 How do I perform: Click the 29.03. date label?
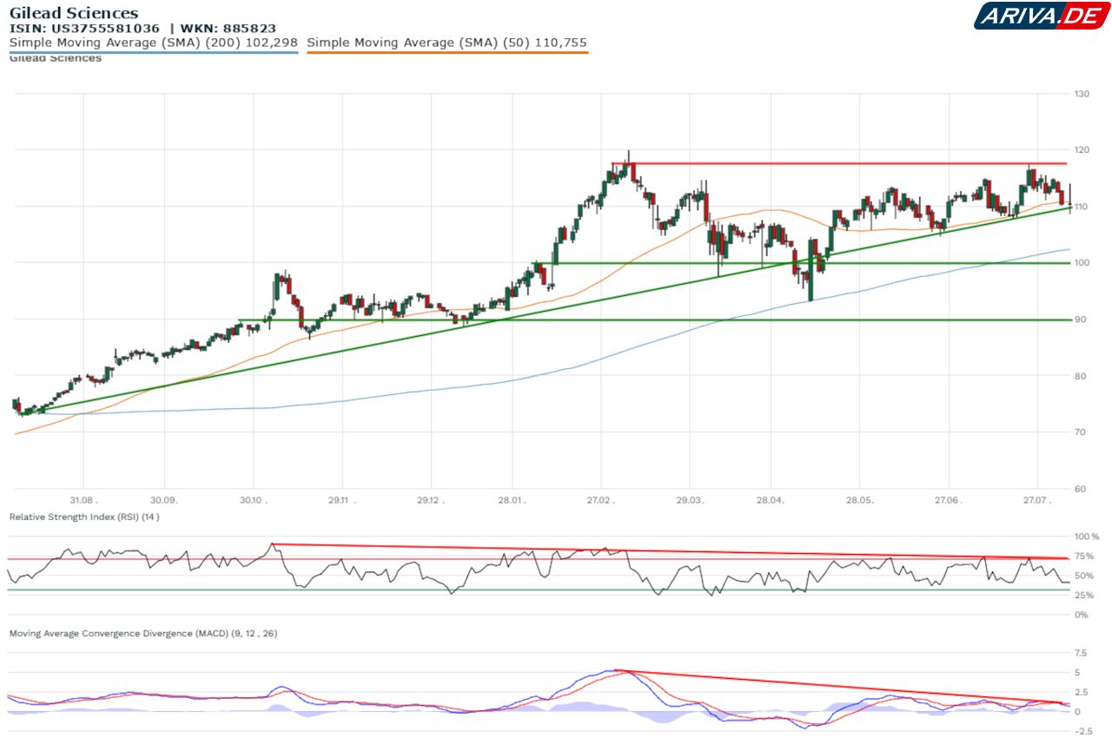click(690, 500)
